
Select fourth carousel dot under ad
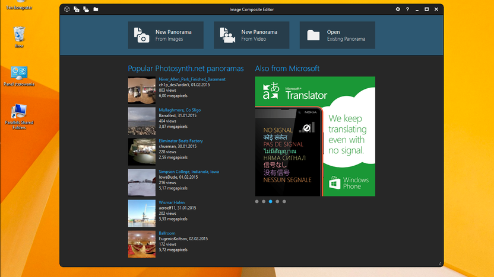(277, 202)
